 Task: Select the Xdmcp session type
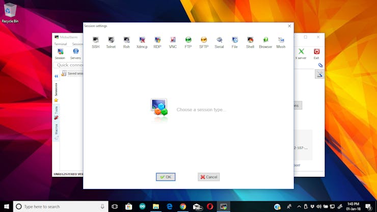[x=142, y=42]
